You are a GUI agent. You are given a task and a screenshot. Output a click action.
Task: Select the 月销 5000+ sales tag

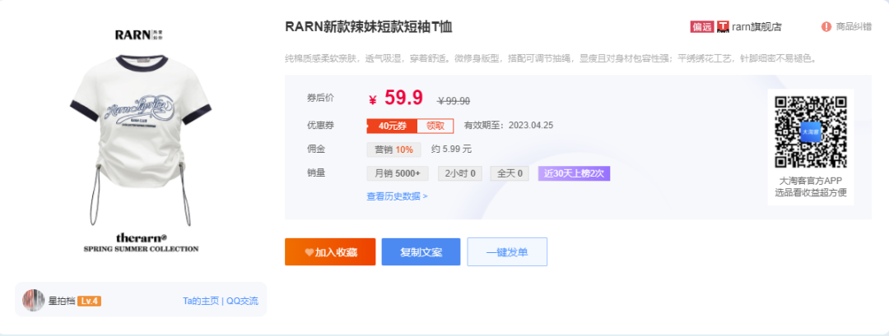[x=398, y=173]
